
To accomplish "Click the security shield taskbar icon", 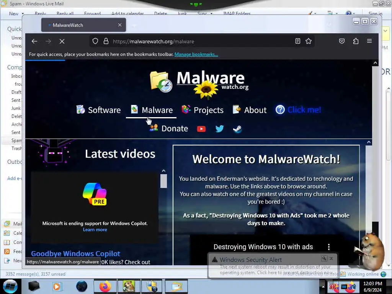I will tap(152, 286).
